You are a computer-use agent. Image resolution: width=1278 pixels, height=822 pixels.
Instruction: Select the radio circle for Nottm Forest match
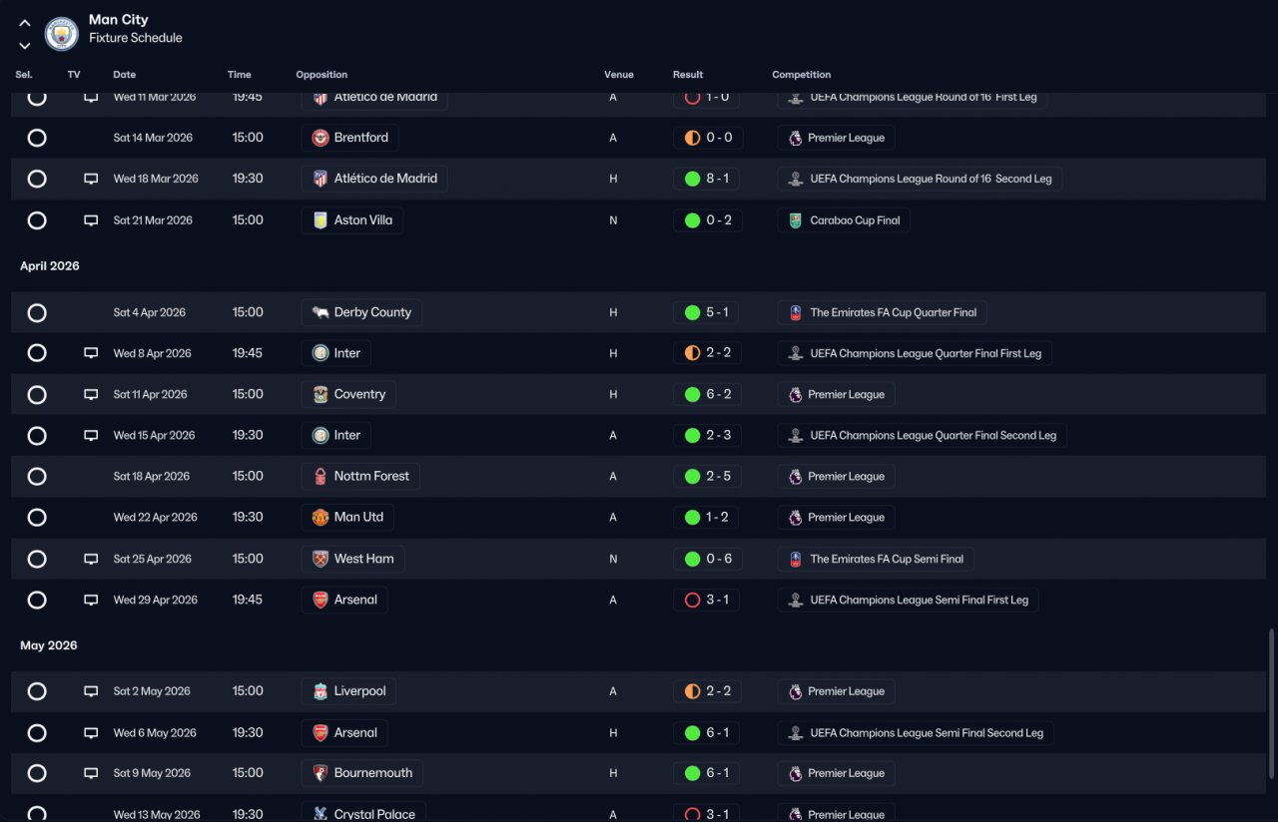(37, 477)
